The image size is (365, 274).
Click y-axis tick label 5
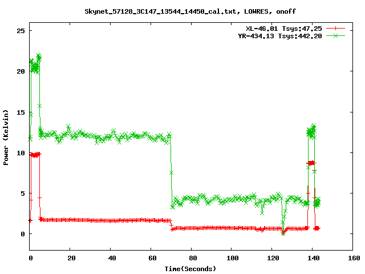tap(23, 194)
